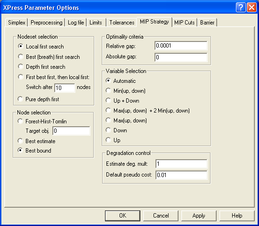Dismiss the dialog with Cancel
This screenshot has width=259, height=226.
161,216
